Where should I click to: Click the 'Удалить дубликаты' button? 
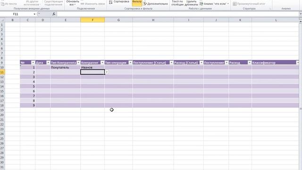pyautogui.click(x=191, y=3)
